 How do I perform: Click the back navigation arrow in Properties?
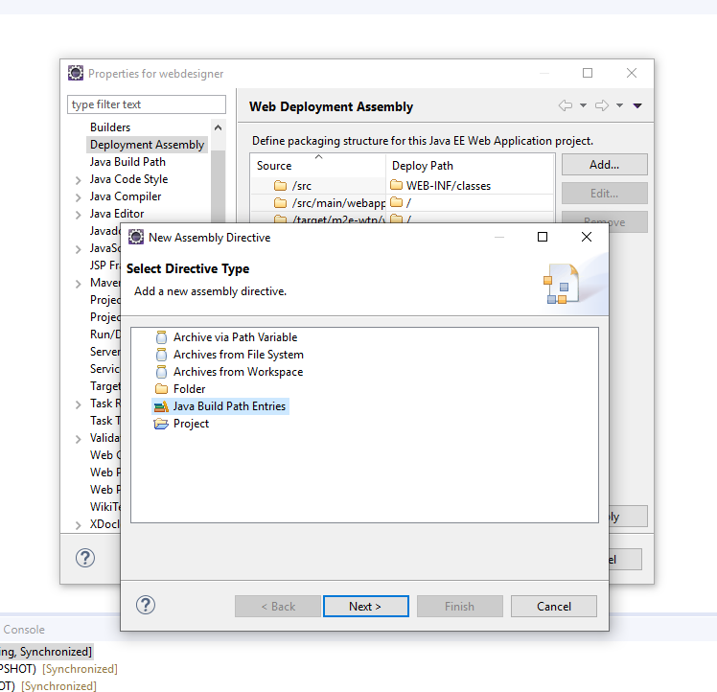(x=566, y=105)
